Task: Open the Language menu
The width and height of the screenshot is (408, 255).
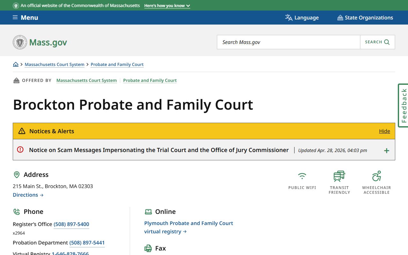Action: point(302,18)
